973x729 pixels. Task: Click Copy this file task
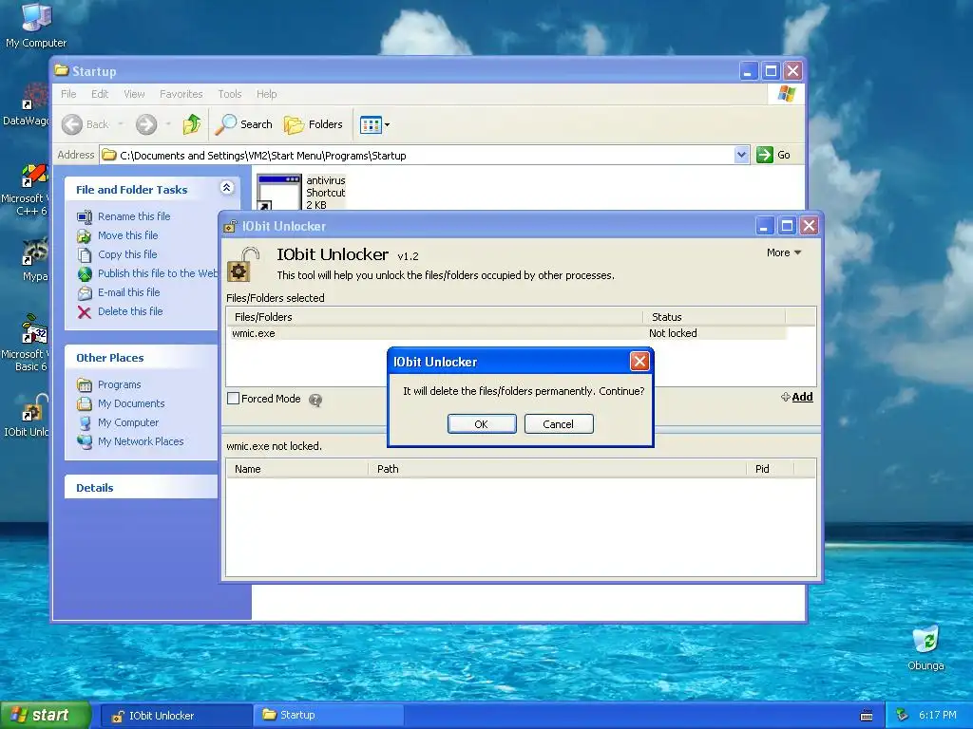pyautogui.click(x=117, y=254)
